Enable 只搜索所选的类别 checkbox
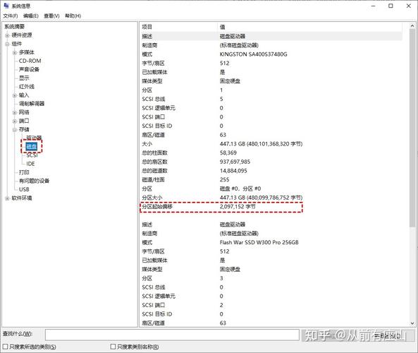Viewport: 418px width, 353px height. [x=5, y=347]
